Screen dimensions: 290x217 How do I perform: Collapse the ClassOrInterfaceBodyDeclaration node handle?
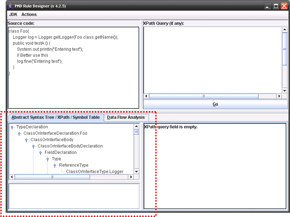click(33, 146)
